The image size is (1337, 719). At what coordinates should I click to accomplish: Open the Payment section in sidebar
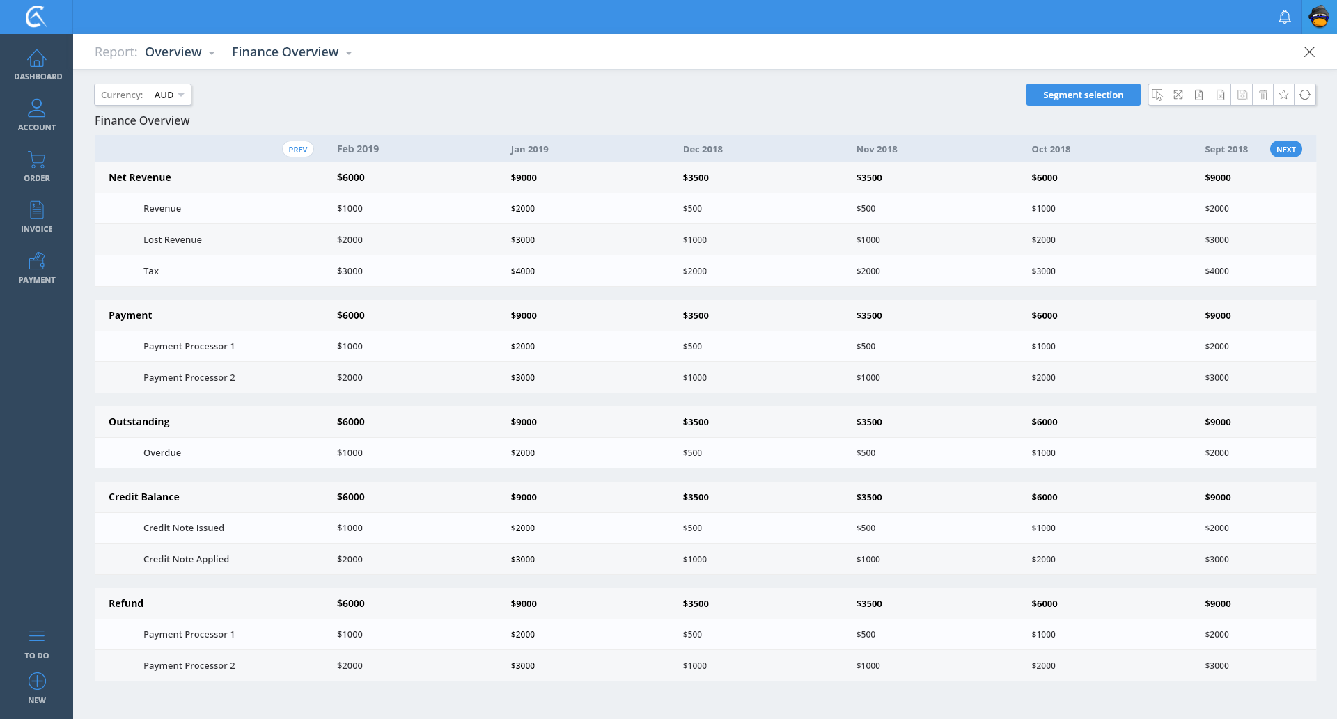(x=37, y=267)
